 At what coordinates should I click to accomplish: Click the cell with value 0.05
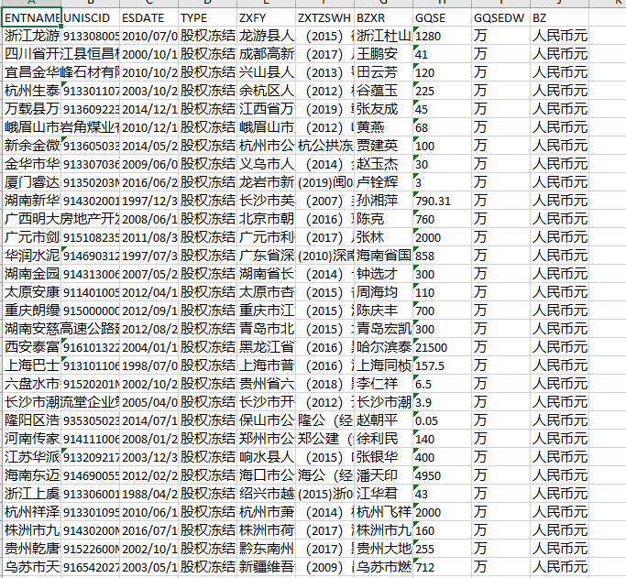tap(443, 420)
